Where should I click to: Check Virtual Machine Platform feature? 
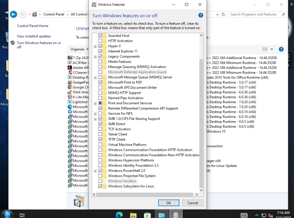point(100,145)
